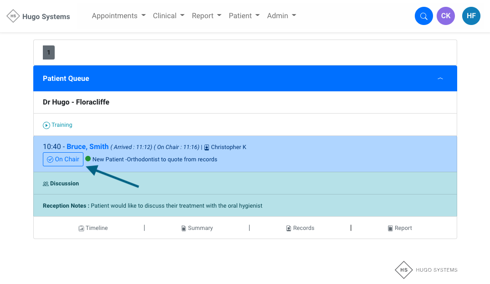The image size is (490, 284).
Task: Click the Records file icon
Action: click(x=289, y=228)
